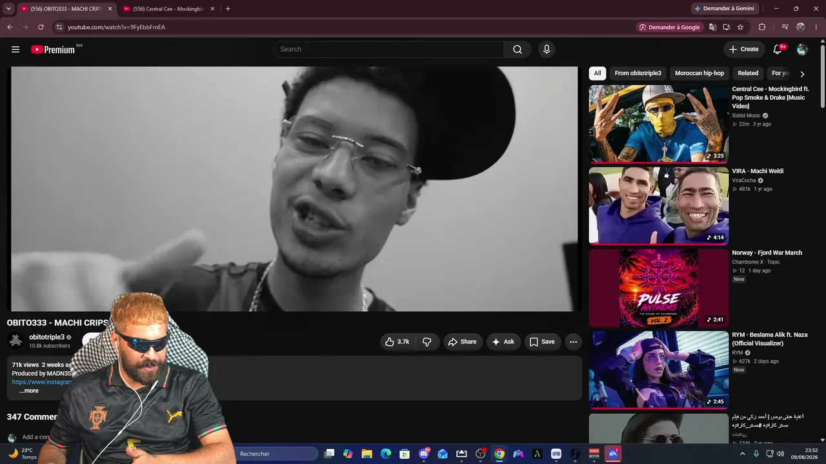Install app icon in address bar
Image resolution: width=826 pixels, height=464 pixels.
click(x=727, y=27)
